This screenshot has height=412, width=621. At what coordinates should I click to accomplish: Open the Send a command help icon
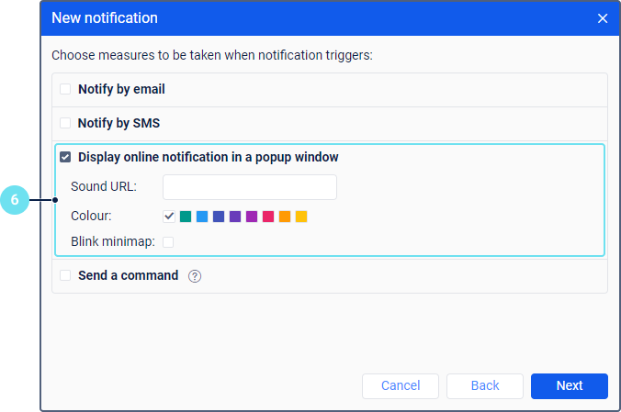[x=195, y=275]
